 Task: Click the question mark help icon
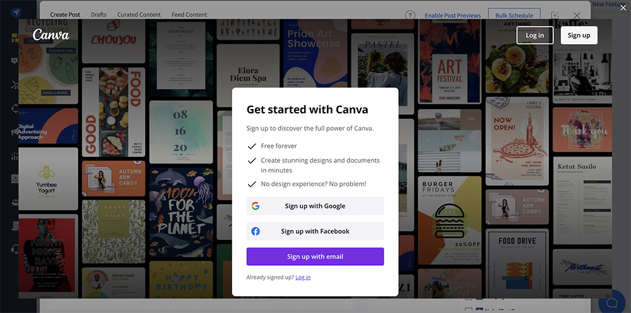click(410, 15)
